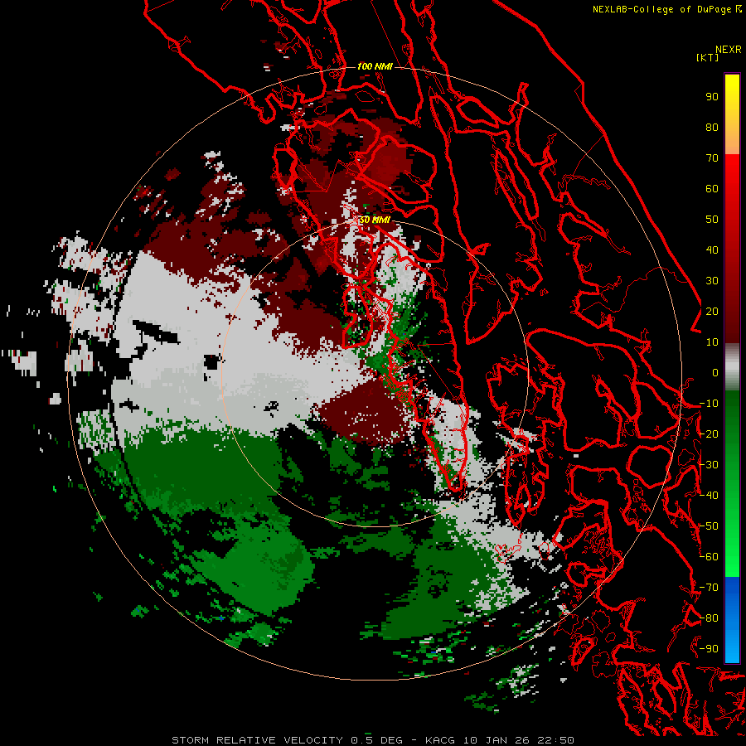Click the -60 value on velocity scale
This screenshot has height=746, width=746.
click(x=709, y=557)
